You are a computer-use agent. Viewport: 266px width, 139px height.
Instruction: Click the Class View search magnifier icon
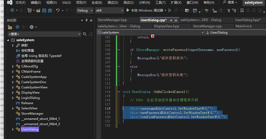point(85,34)
